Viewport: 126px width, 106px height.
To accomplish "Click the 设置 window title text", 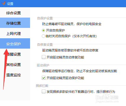I will coord(10,4).
